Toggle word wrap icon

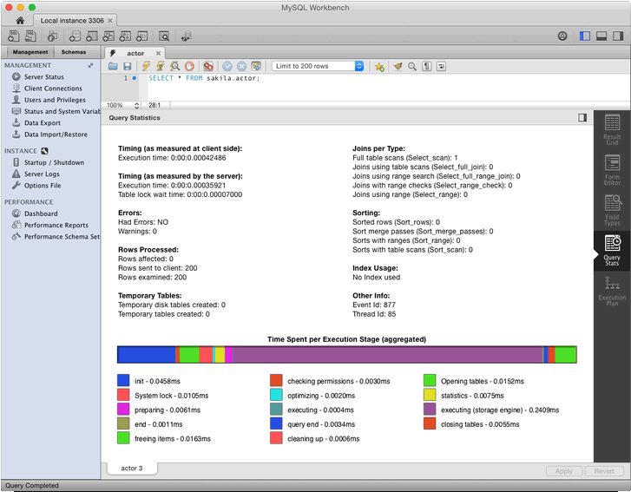point(441,66)
